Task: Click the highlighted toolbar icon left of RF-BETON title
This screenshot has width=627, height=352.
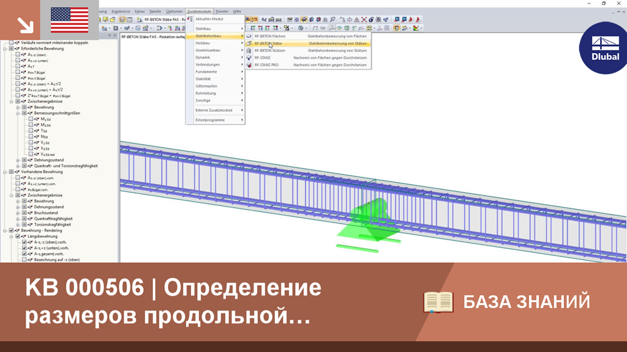Action: coord(122,20)
